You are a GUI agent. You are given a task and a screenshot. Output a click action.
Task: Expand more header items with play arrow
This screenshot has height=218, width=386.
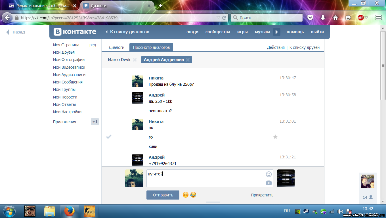276,32
